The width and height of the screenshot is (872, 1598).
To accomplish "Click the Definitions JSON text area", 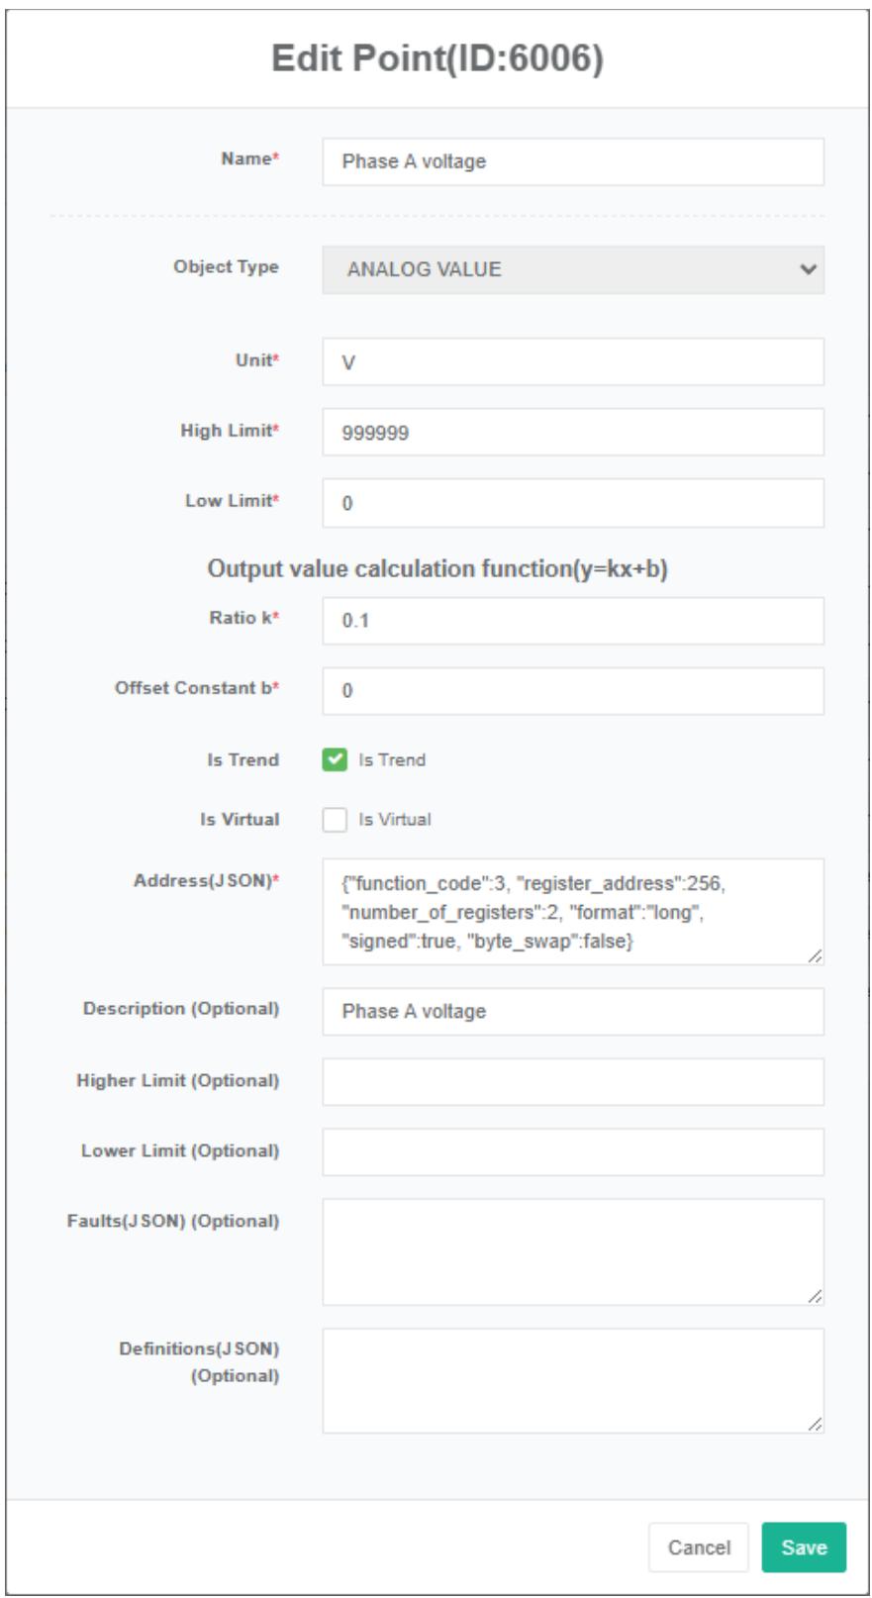I will pyautogui.click(x=572, y=1380).
